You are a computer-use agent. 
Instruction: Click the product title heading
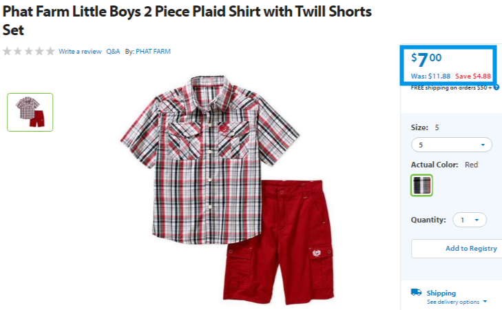coord(187,21)
